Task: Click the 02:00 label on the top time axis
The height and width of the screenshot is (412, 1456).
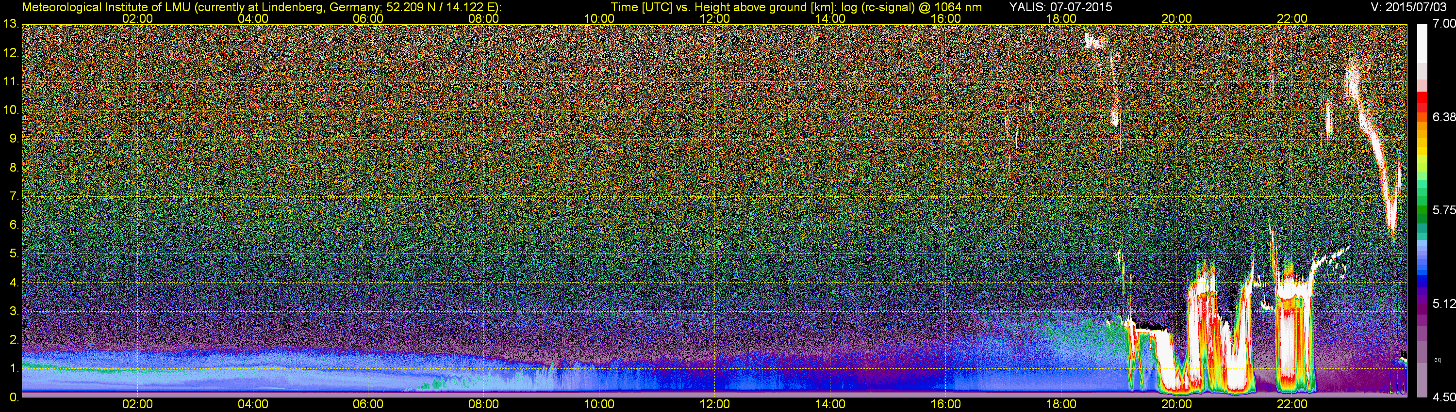Action: (x=137, y=18)
